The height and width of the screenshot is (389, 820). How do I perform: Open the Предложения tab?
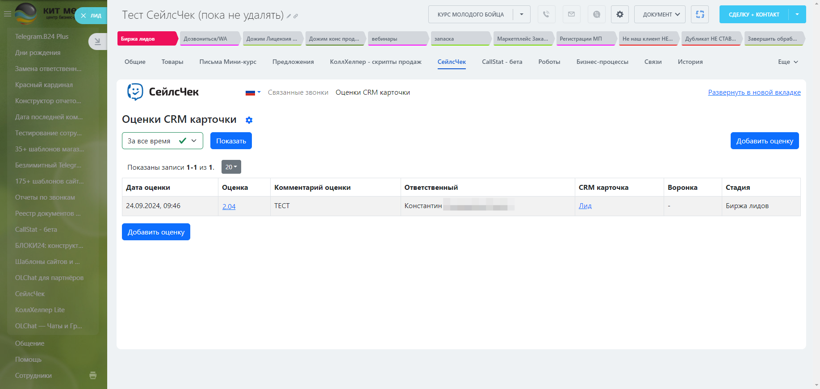293,62
